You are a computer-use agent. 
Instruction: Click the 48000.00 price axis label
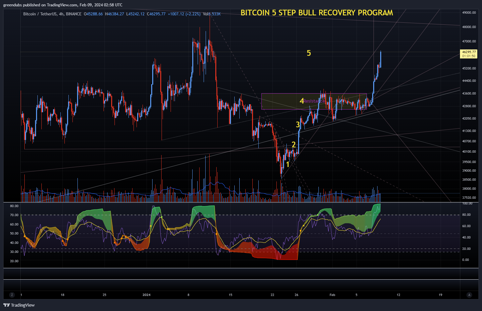point(469,27)
